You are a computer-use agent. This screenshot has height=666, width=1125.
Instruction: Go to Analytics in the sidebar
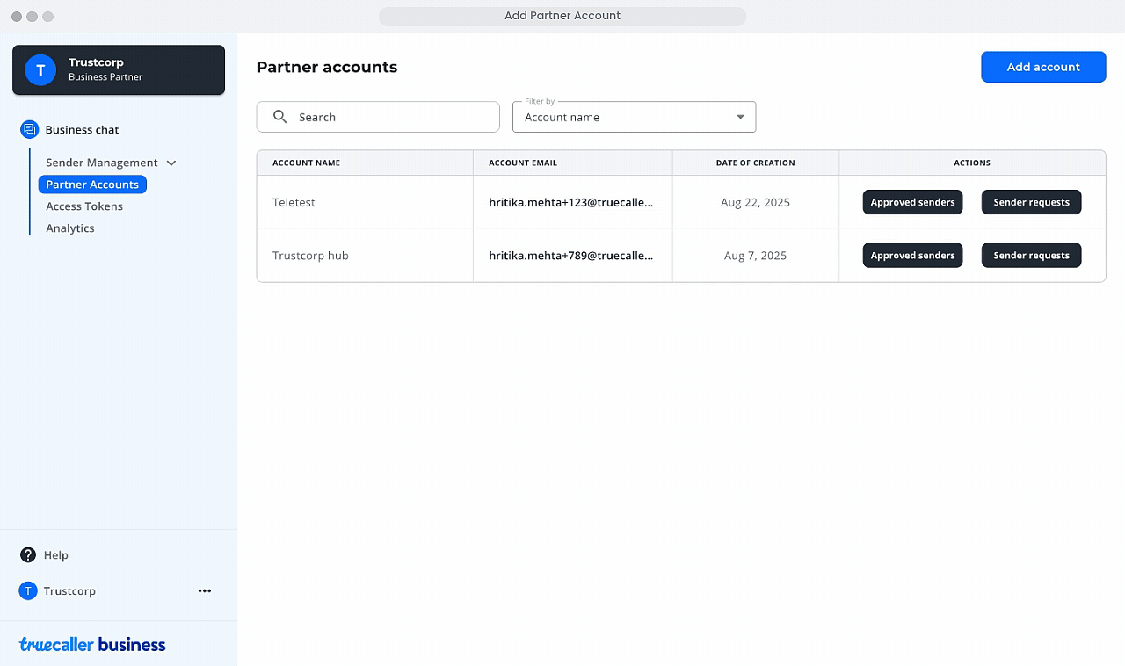pyautogui.click(x=70, y=228)
